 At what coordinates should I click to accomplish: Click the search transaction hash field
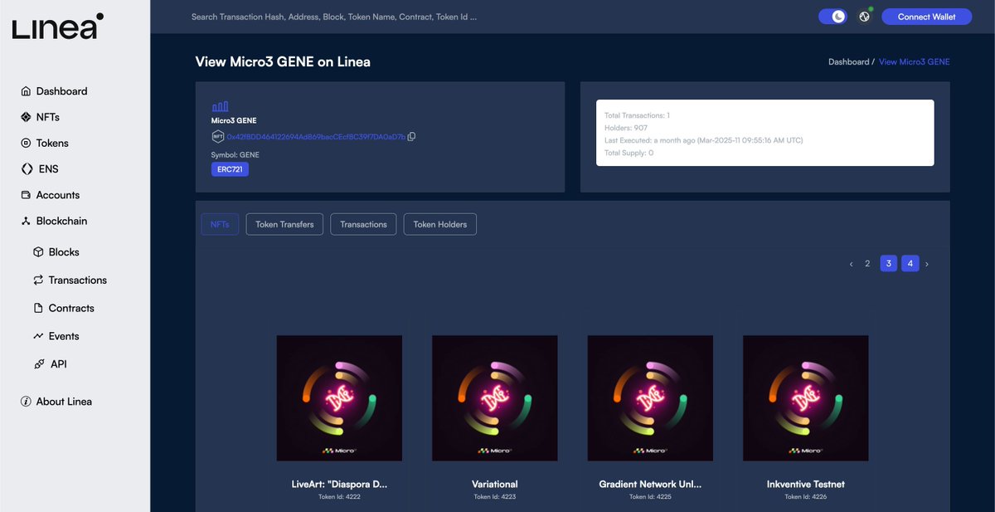(x=334, y=17)
